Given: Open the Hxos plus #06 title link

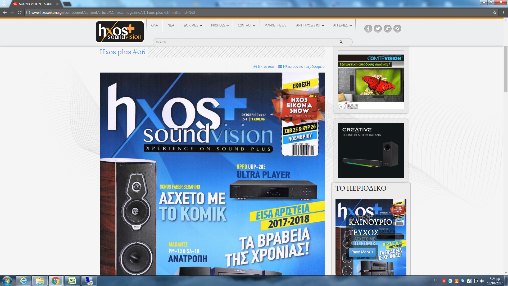Looking at the screenshot, I should pyautogui.click(x=123, y=52).
